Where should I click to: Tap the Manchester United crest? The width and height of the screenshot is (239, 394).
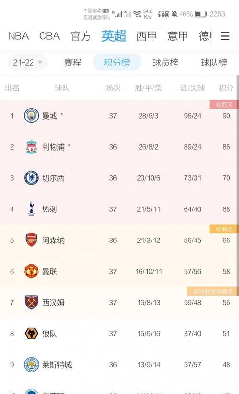32,272
